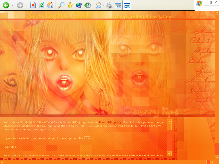Open the Main navigation link
Image resolution: width=219 pixels, height=164 pixels.
point(204,31)
